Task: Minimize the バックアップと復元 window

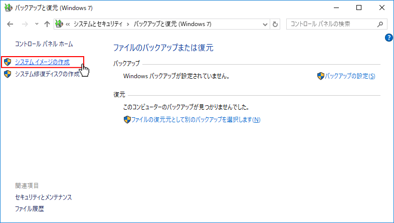Action: pyautogui.click(x=336, y=8)
